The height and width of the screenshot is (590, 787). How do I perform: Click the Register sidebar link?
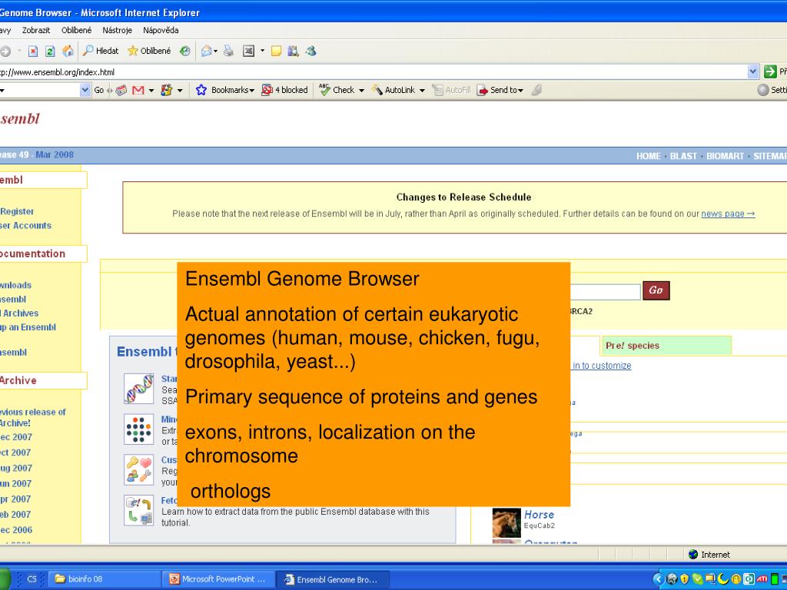pos(17,212)
